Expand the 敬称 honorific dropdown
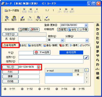102x97 pixels. (62, 40)
